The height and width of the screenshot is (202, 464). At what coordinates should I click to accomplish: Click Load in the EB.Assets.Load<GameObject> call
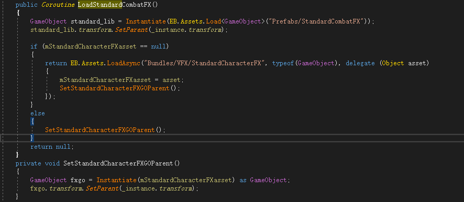pyautogui.click(x=213, y=21)
